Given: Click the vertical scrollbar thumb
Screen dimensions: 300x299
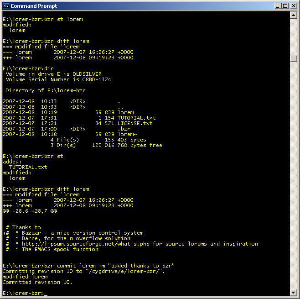Looking at the screenshot, I should [294, 58].
